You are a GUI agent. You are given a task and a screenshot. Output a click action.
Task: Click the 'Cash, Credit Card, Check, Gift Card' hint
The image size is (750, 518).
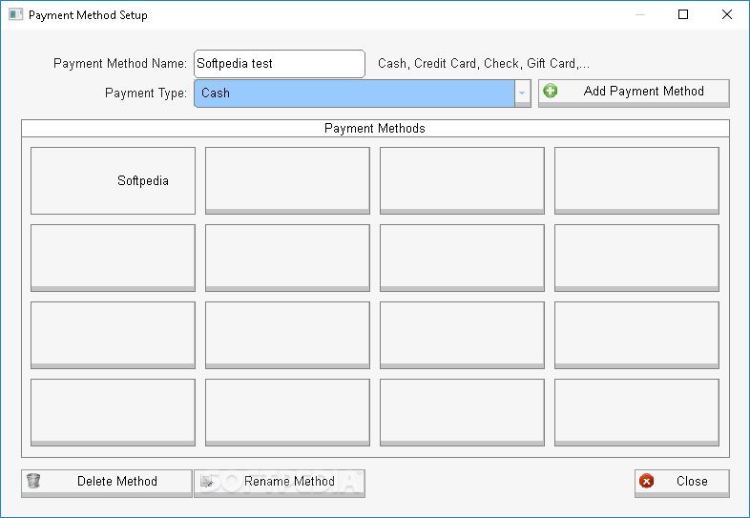pyautogui.click(x=484, y=64)
